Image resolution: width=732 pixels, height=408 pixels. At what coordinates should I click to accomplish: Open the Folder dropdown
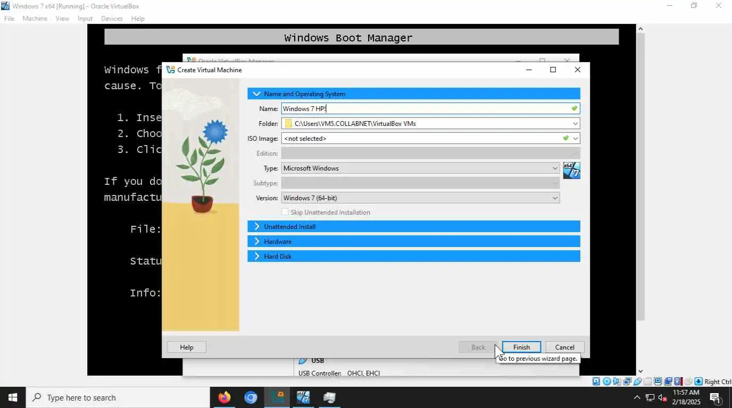click(x=575, y=124)
